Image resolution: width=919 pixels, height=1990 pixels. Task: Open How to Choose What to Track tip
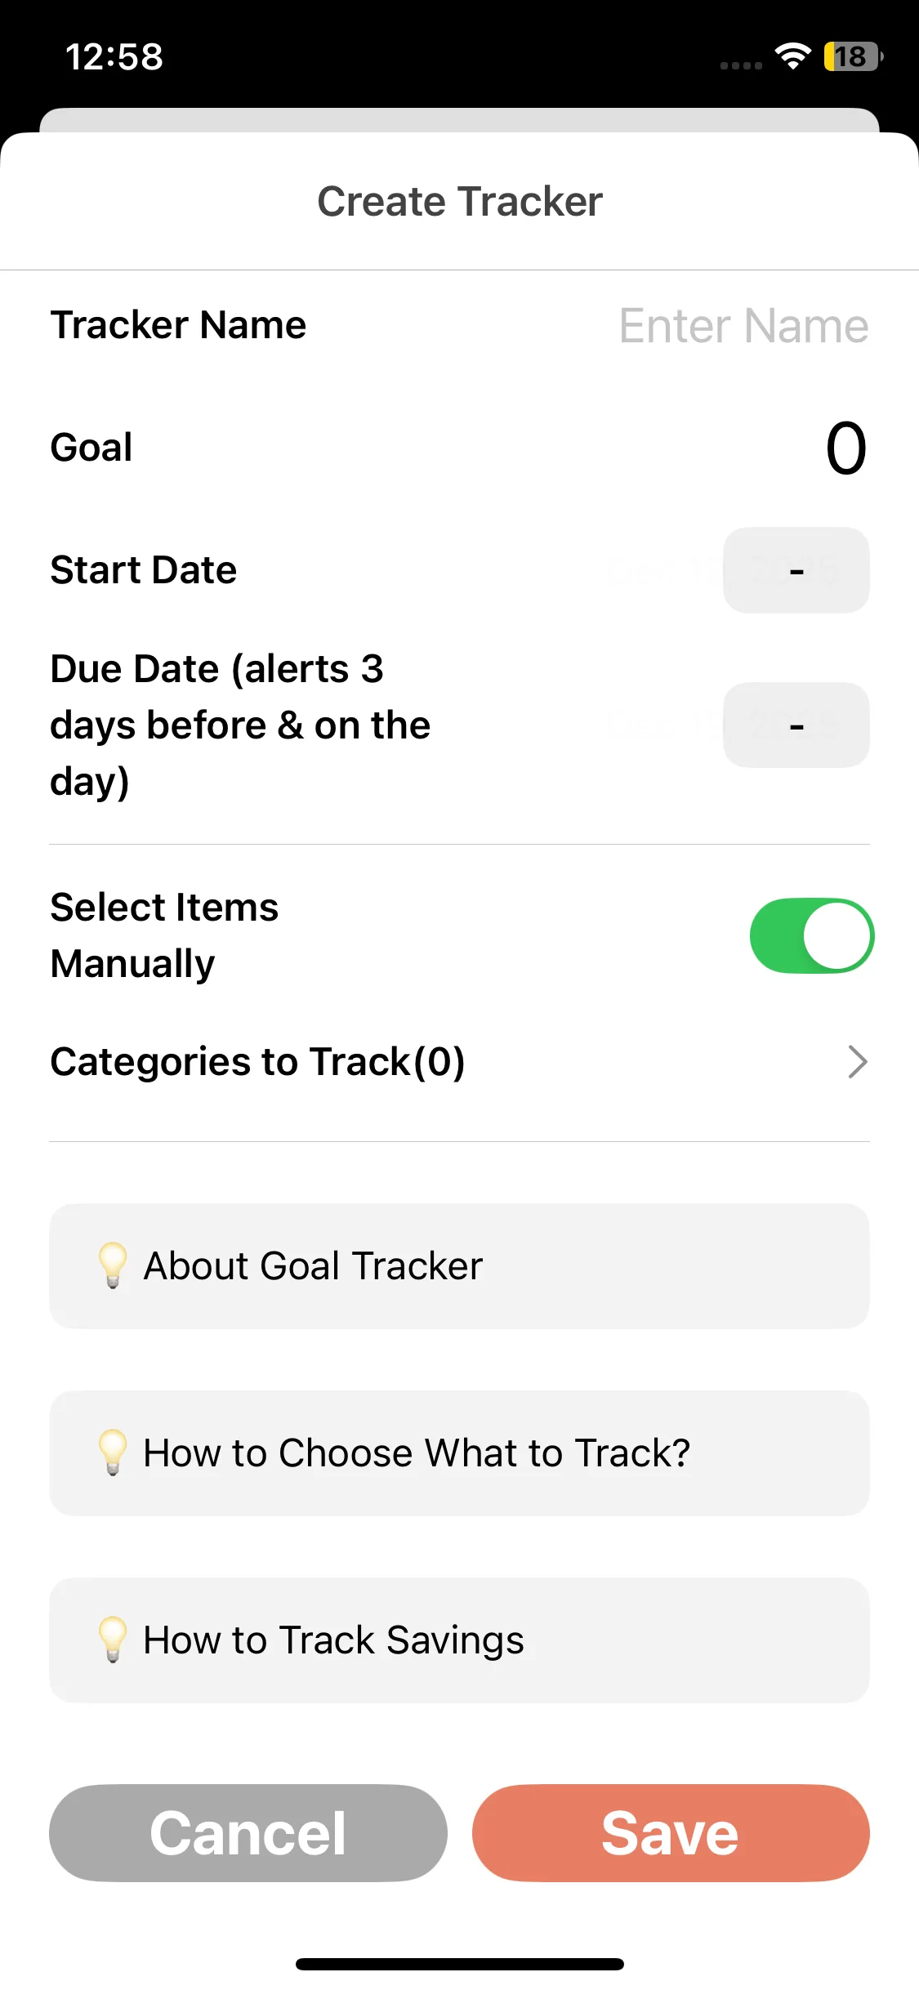459,1452
